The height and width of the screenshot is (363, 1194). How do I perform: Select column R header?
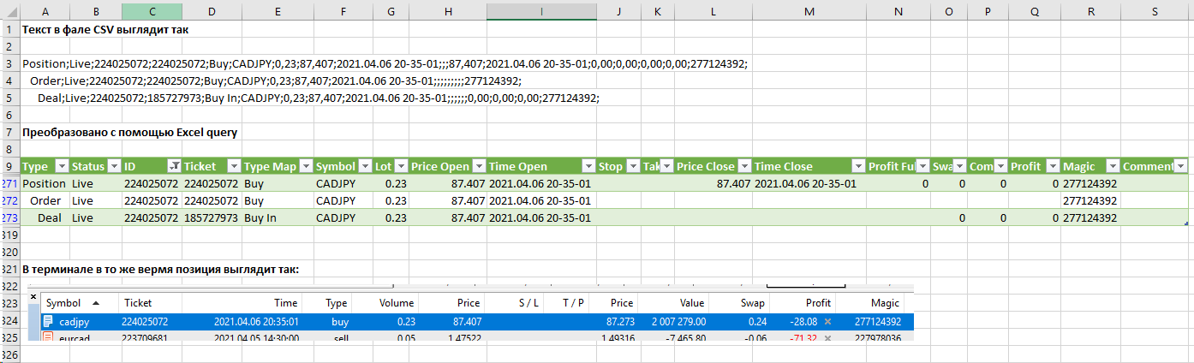tap(1090, 11)
